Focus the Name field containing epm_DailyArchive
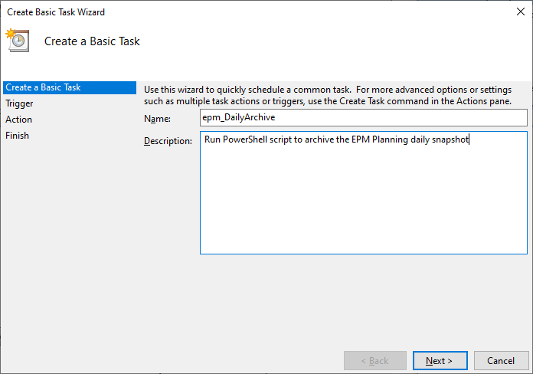The image size is (533, 374). point(364,117)
